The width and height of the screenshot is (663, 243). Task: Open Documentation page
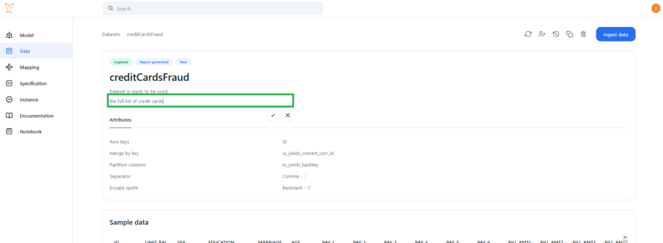pyautogui.click(x=36, y=116)
